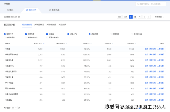The height and width of the screenshot is (112, 170).
Task: Select the 月 monthly granularity button
Action: [140, 17]
